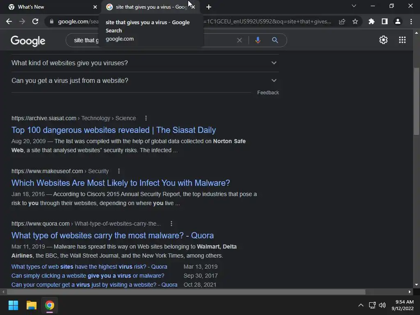The height and width of the screenshot is (315, 420).
Task: Click the horizontal scrollbar thumb
Action: pos(186,292)
